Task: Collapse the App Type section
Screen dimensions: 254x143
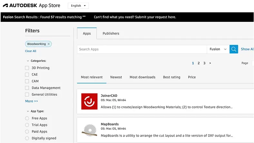Action: pyautogui.click(x=28, y=111)
